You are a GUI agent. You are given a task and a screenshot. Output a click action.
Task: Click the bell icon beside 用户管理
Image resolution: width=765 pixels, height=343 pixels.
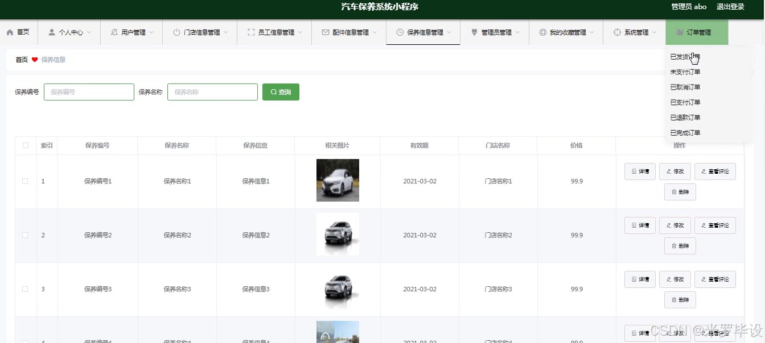[x=114, y=33]
